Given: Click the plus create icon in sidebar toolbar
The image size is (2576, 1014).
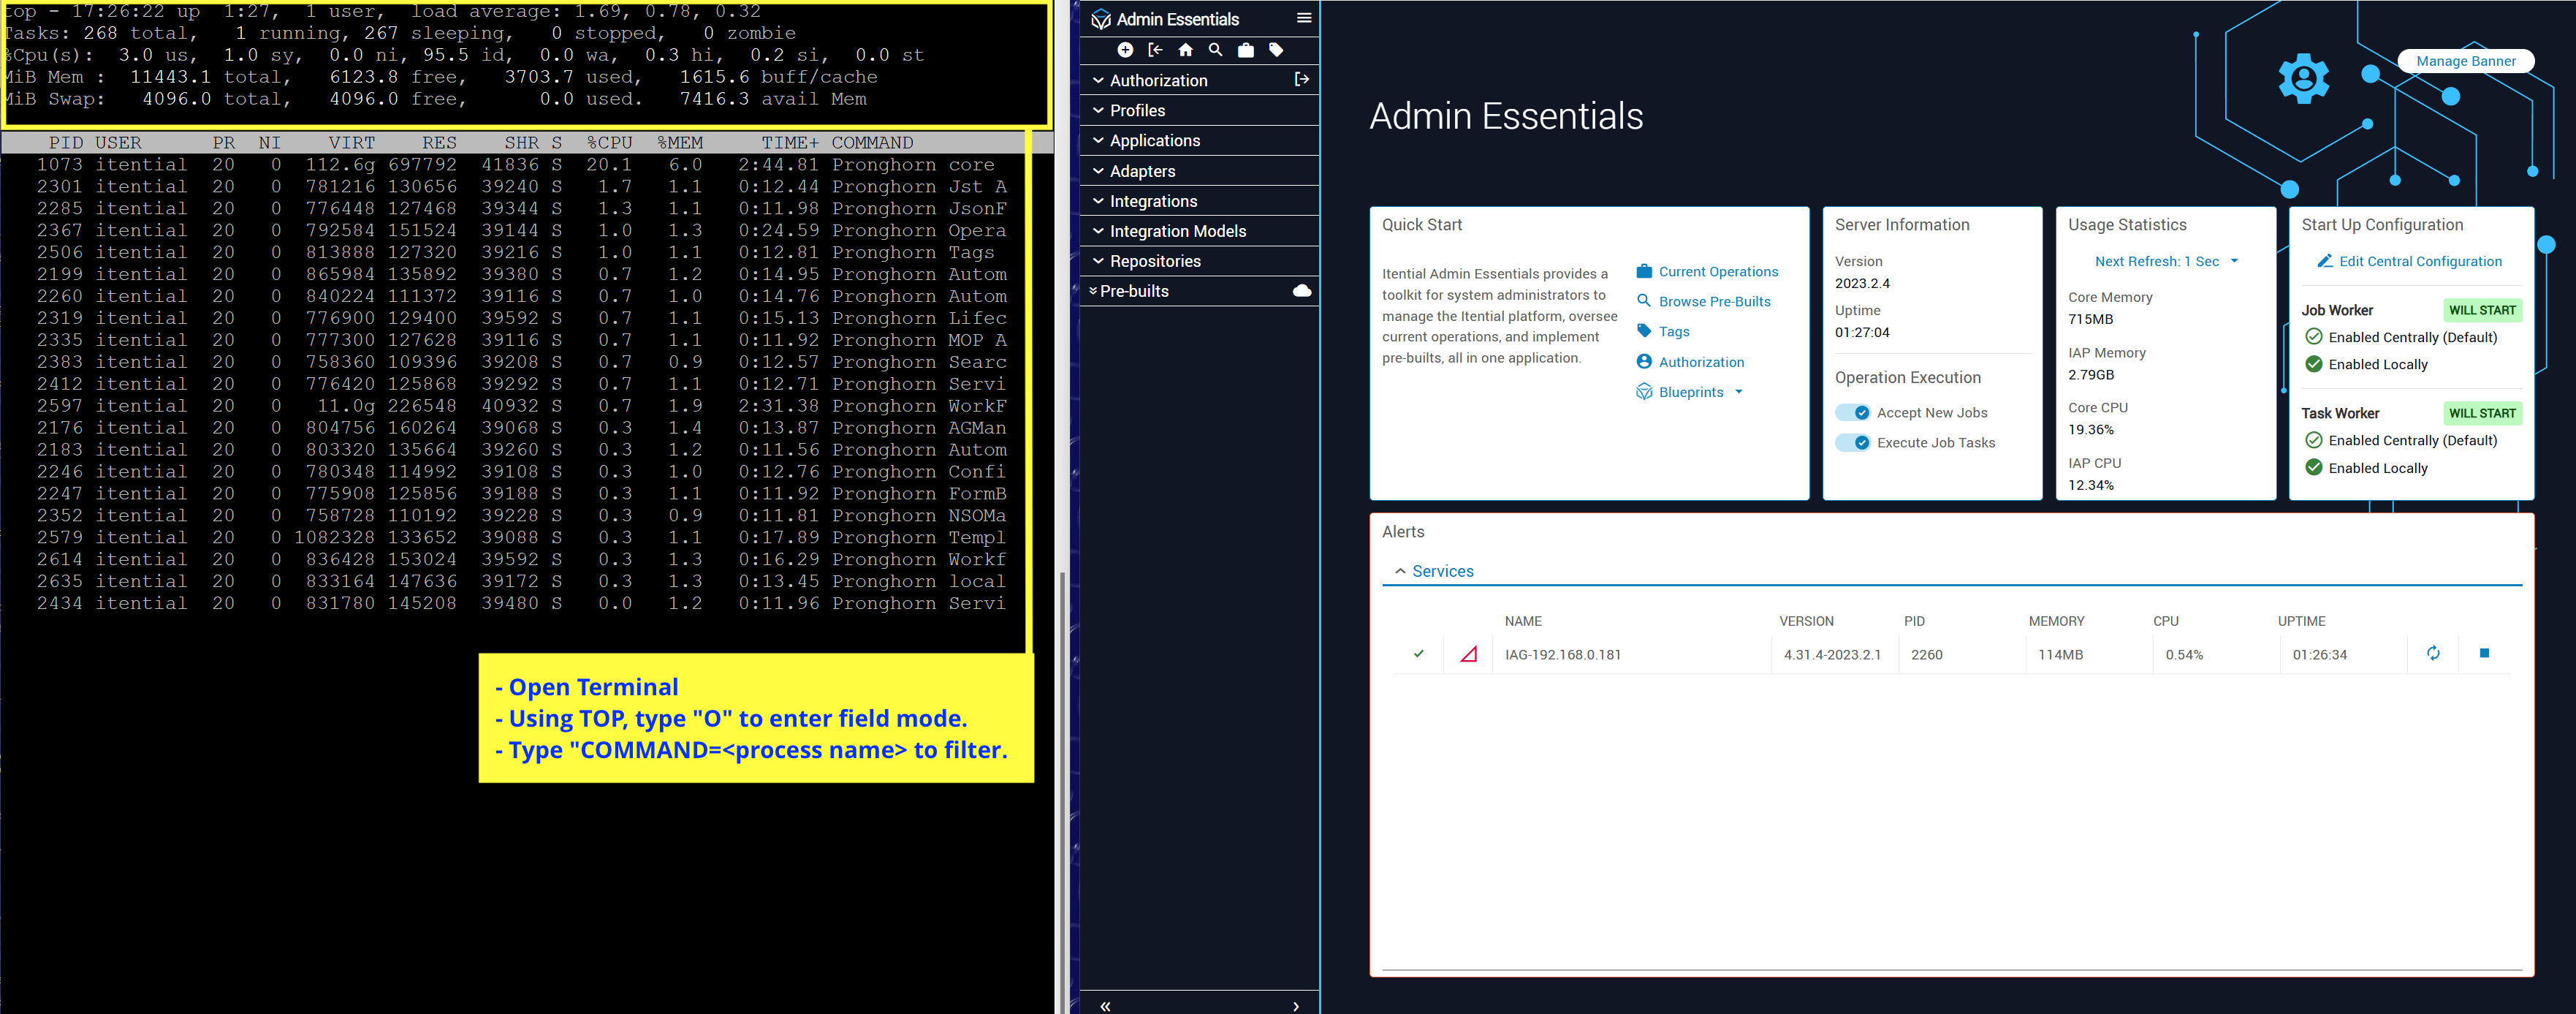Looking at the screenshot, I should click(x=1125, y=50).
